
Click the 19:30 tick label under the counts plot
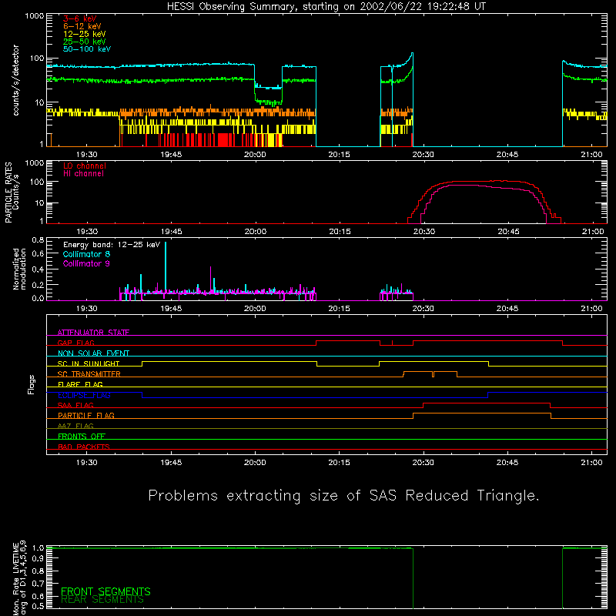point(87,155)
